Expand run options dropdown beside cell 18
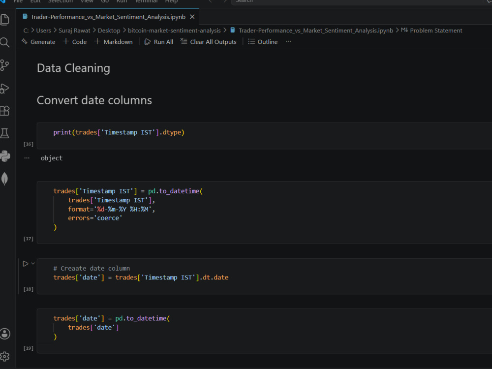This screenshot has width=492, height=369. pyautogui.click(x=32, y=264)
